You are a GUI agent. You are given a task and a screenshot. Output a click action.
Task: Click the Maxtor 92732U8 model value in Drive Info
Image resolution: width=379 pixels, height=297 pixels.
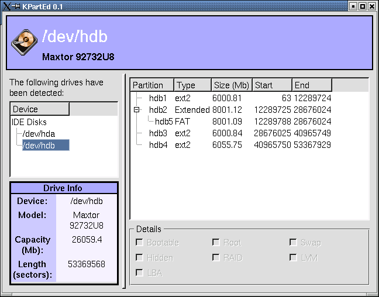pos(87,220)
